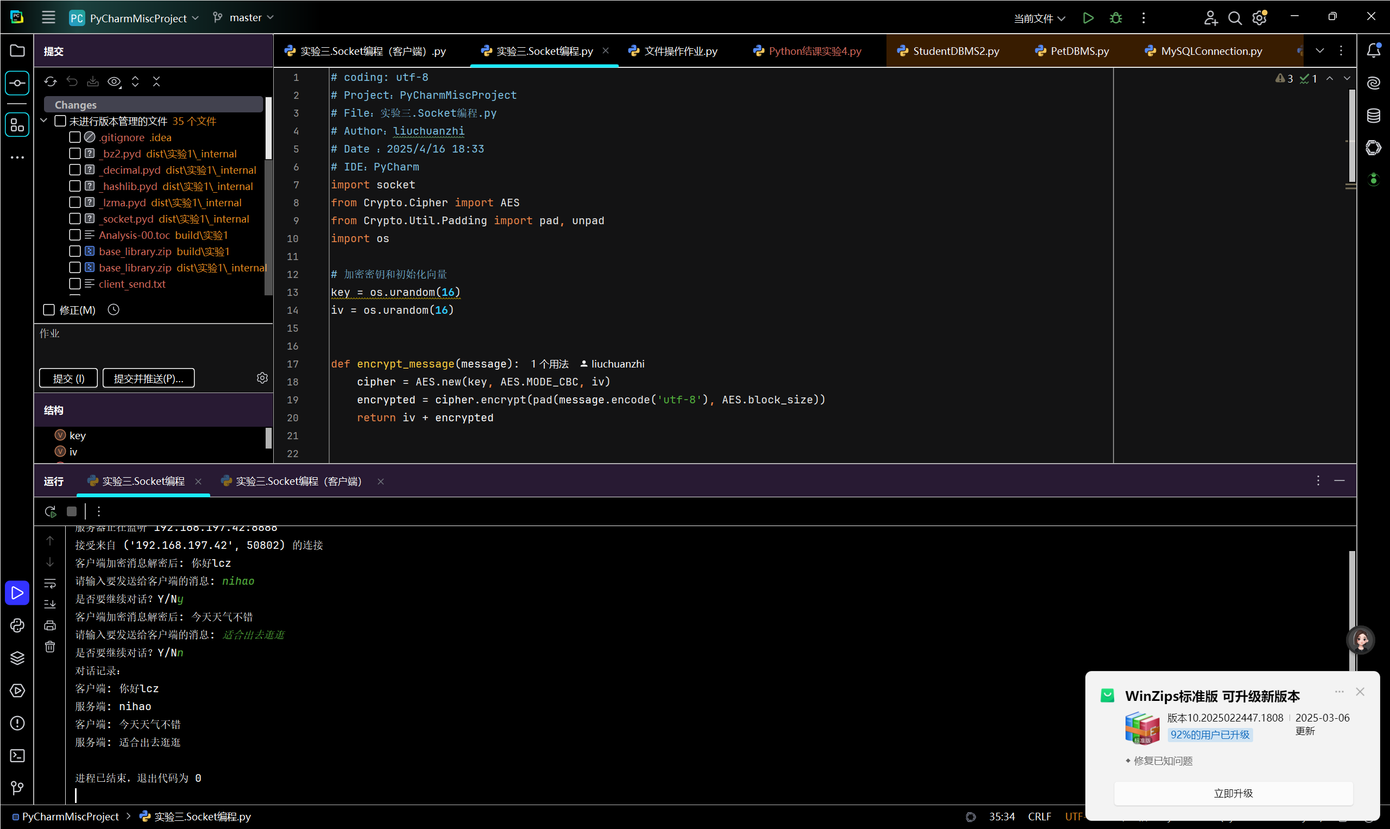Open the Commit tool window icon

coord(17,83)
